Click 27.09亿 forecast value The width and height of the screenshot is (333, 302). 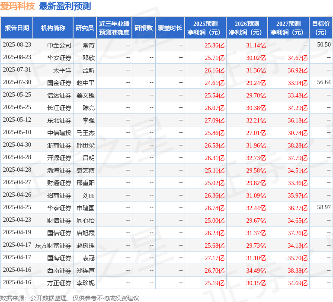(215, 120)
